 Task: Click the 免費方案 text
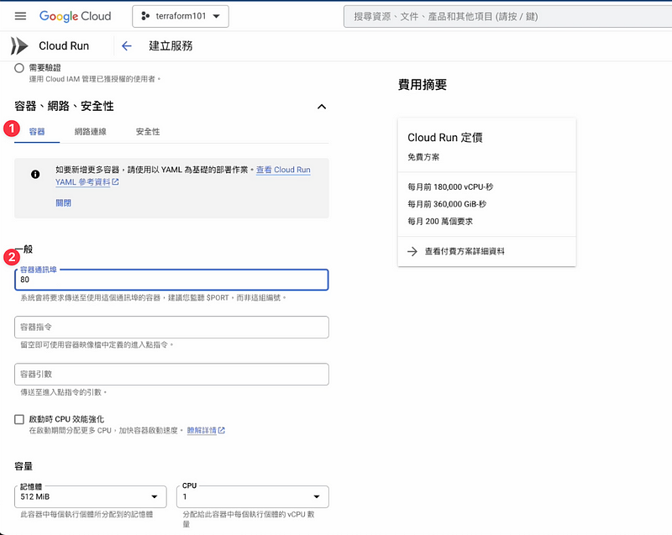pos(423,157)
